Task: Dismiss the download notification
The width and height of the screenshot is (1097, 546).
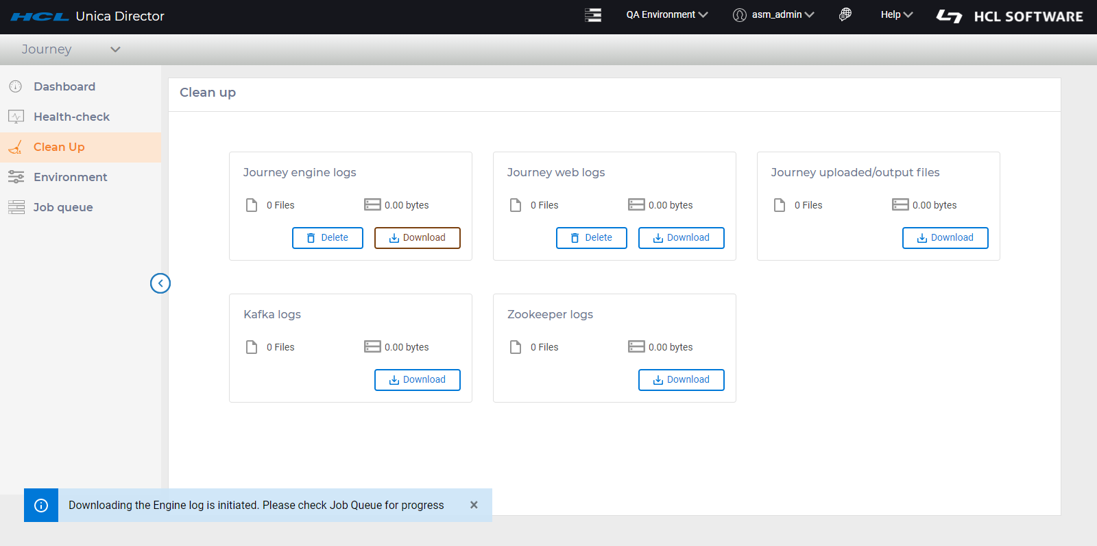Action: coord(474,505)
